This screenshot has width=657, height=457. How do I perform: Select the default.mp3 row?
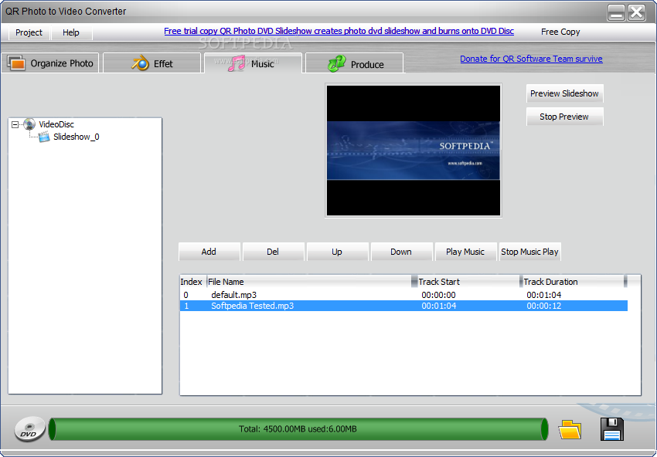point(403,295)
